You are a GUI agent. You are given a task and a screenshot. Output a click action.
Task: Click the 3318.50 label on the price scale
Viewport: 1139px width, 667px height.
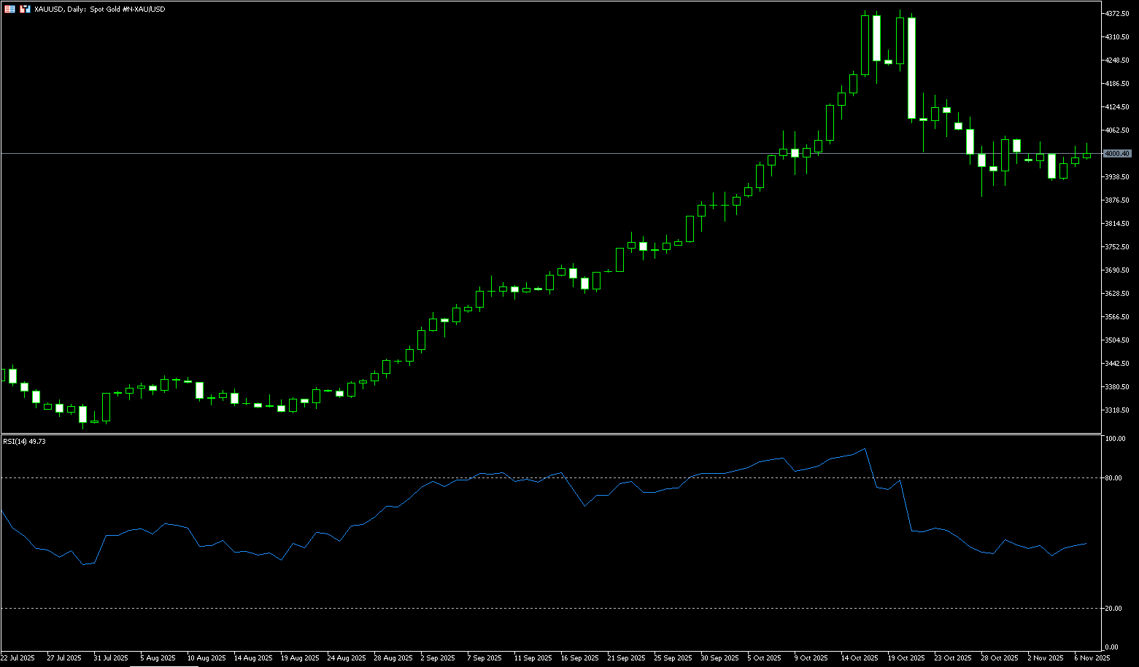click(x=1117, y=410)
